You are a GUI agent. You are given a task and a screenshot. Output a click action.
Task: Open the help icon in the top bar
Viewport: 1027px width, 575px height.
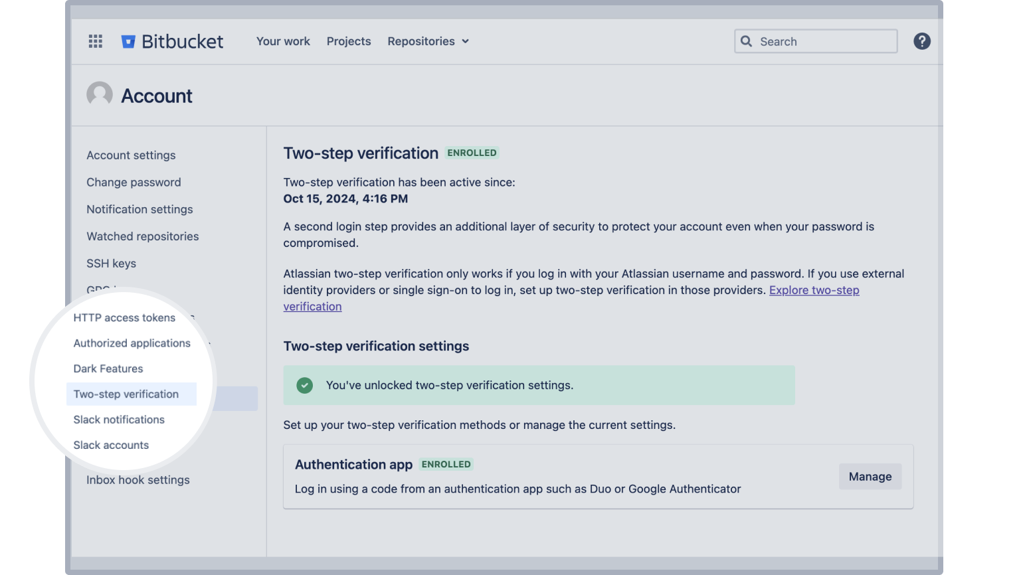pos(922,41)
